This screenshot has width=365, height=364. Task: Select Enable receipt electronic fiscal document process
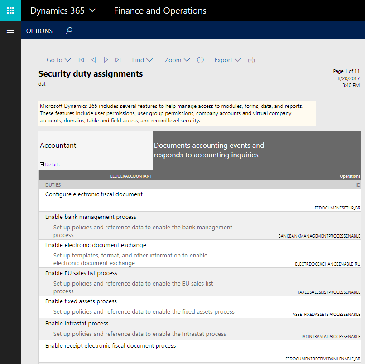[110, 346]
